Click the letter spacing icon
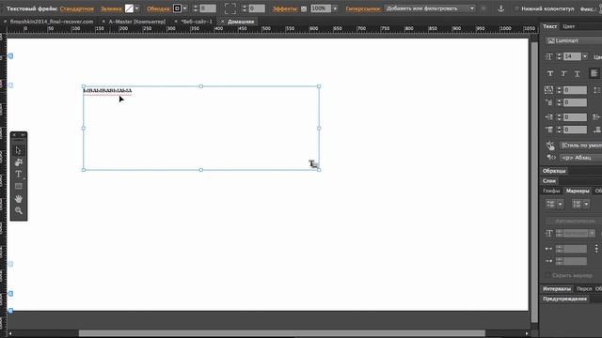 pos(548,90)
